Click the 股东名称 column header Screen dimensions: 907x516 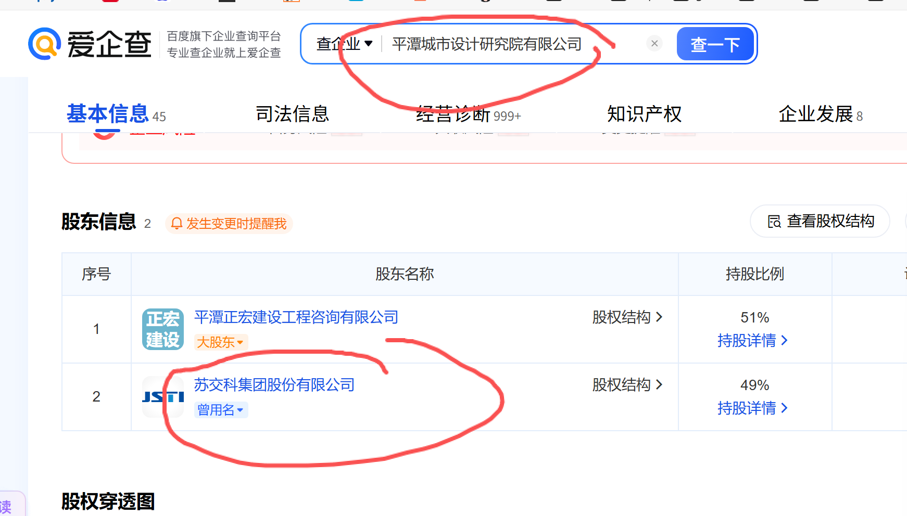[x=405, y=274]
